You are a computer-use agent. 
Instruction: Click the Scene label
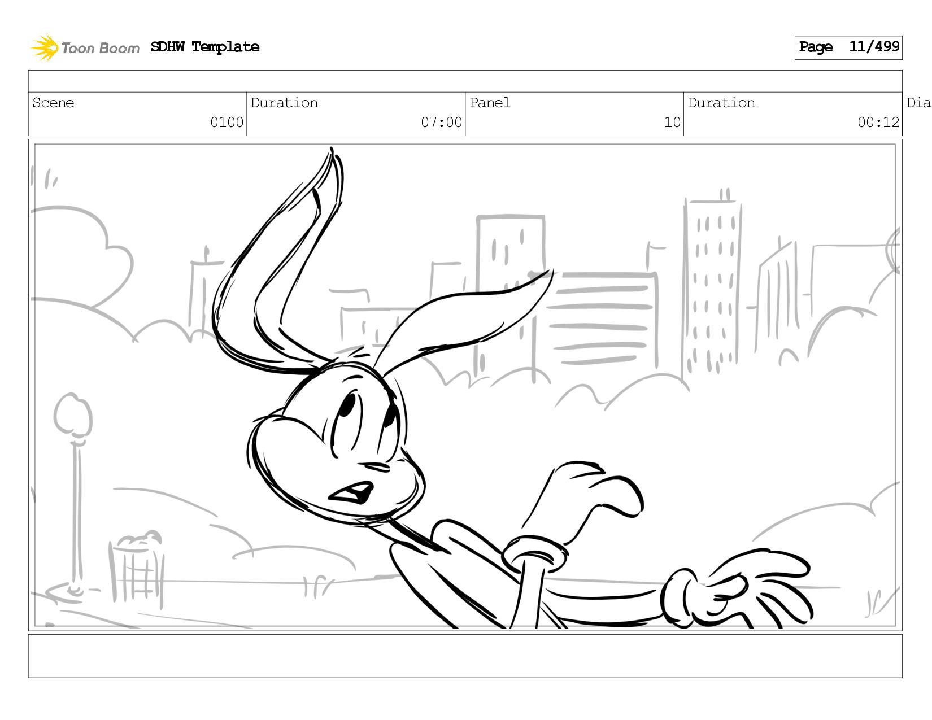(53, 103)
